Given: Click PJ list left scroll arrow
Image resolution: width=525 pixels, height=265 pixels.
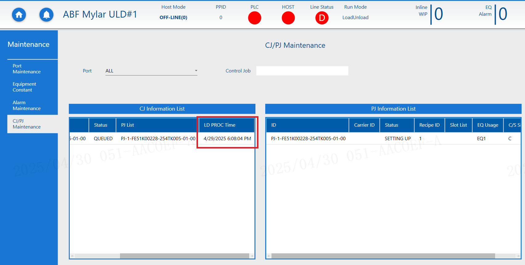Looking at the screenshot, I should click(x=269, y=256).
